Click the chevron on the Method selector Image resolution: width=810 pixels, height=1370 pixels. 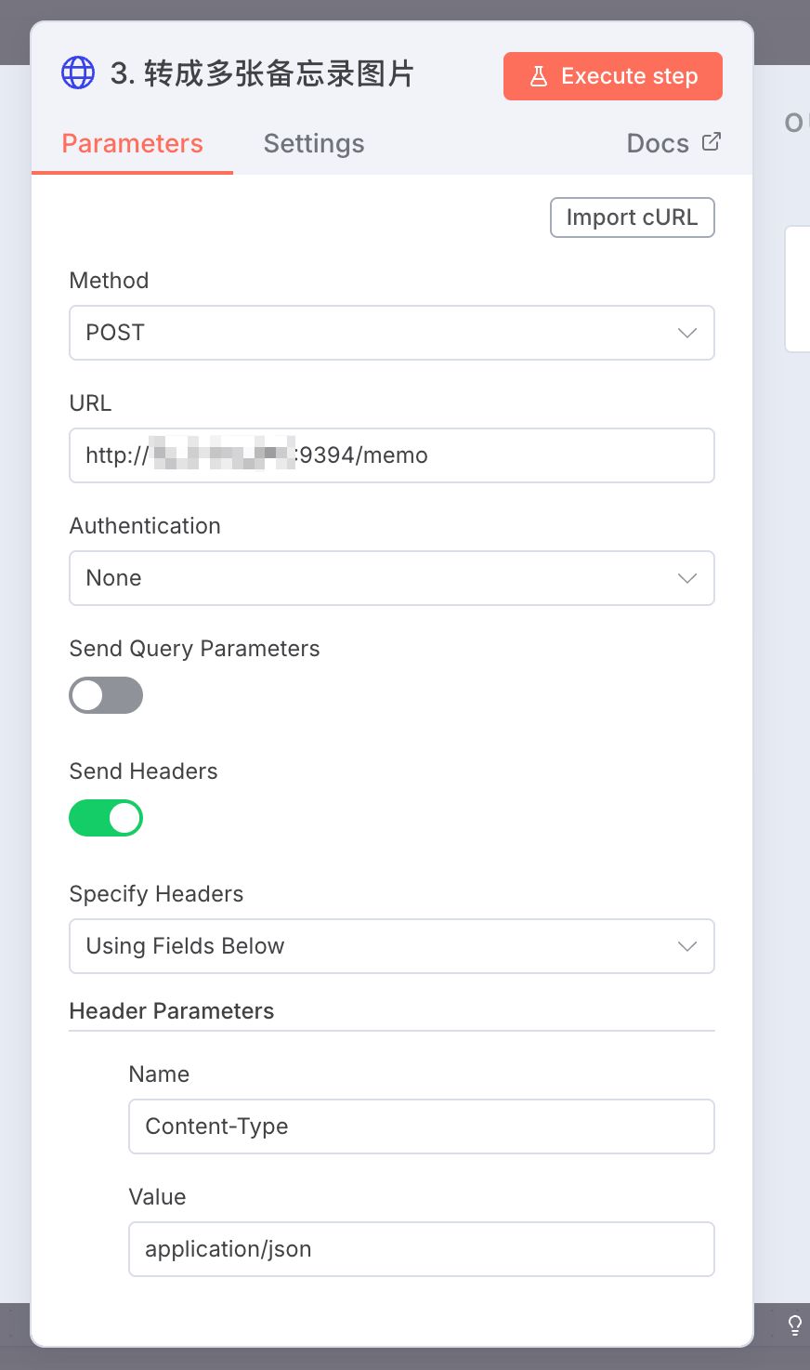tap(686, 333)
